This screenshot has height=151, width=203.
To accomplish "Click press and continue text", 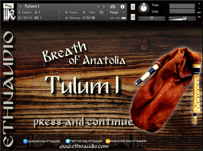I will coord(83,122).
